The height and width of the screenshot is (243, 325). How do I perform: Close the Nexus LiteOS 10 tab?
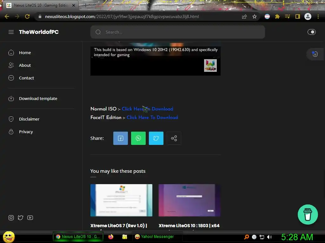tap(74, 5)
